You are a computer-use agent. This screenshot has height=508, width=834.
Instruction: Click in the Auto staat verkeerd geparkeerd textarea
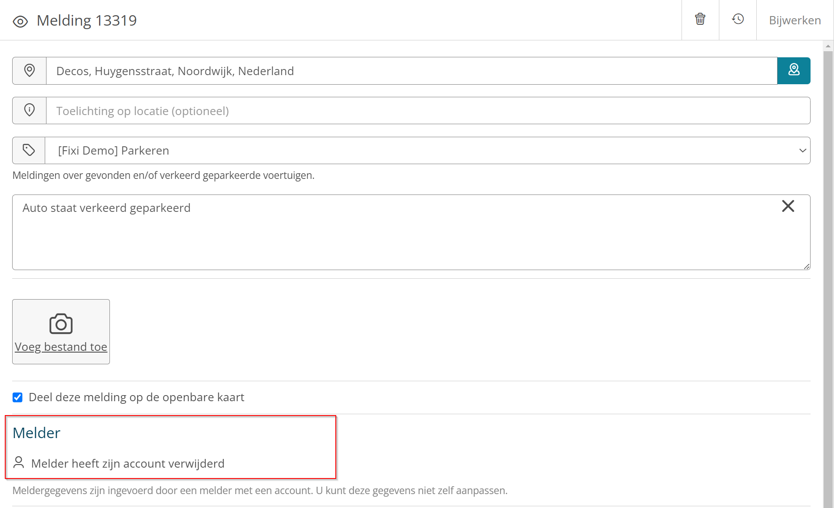(x=411, y=232)
